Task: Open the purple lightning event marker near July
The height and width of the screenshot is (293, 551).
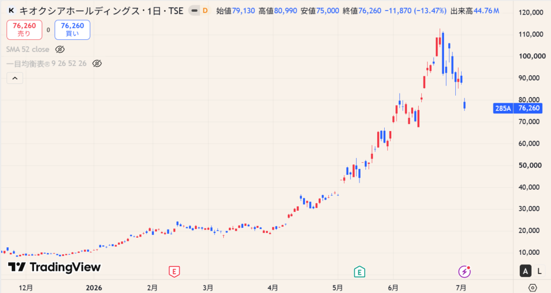Action: coord(464,271)
